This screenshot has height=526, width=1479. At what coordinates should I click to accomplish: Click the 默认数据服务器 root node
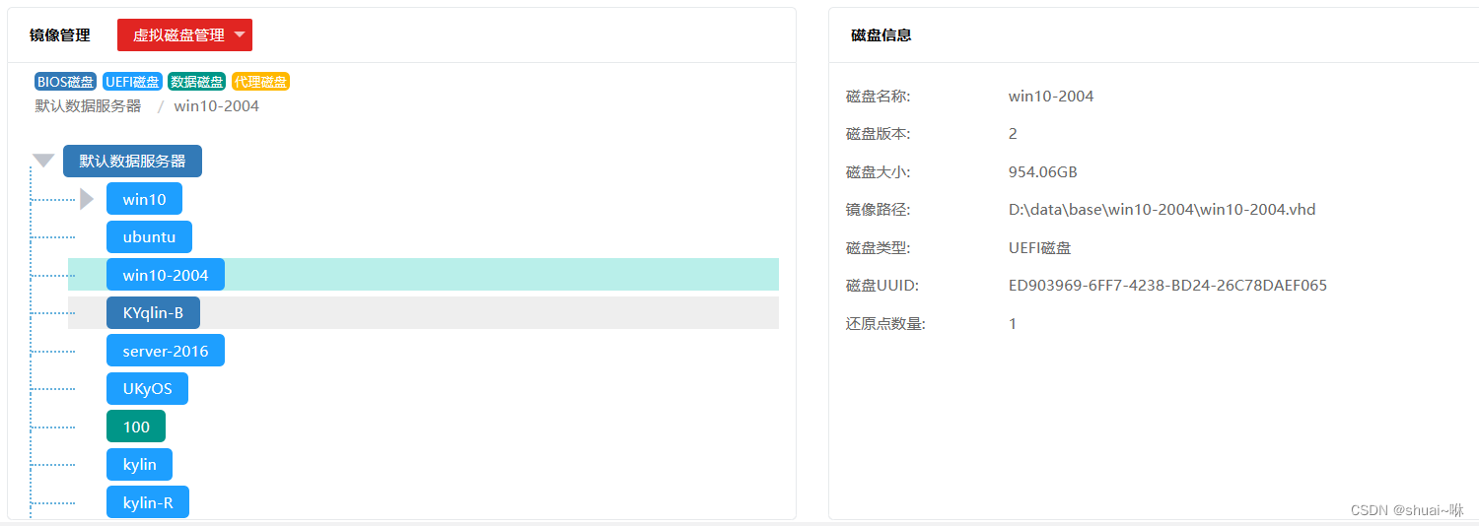click(x=132, y=162)
